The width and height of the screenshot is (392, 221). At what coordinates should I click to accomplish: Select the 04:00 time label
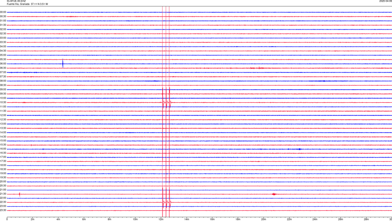[x=3, y=47]
